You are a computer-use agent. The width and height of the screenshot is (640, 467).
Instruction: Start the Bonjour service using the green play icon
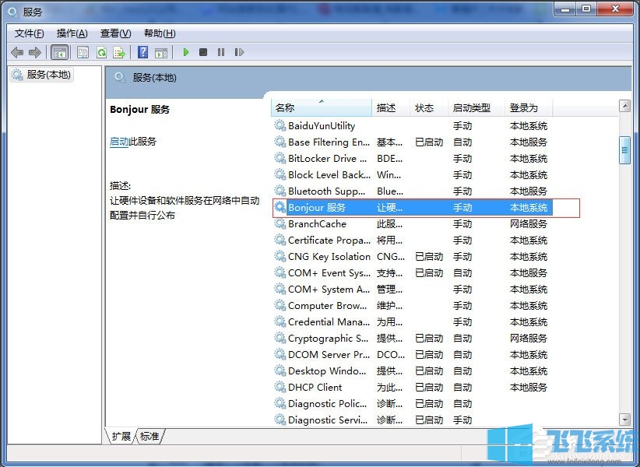(x=185, y=52)
